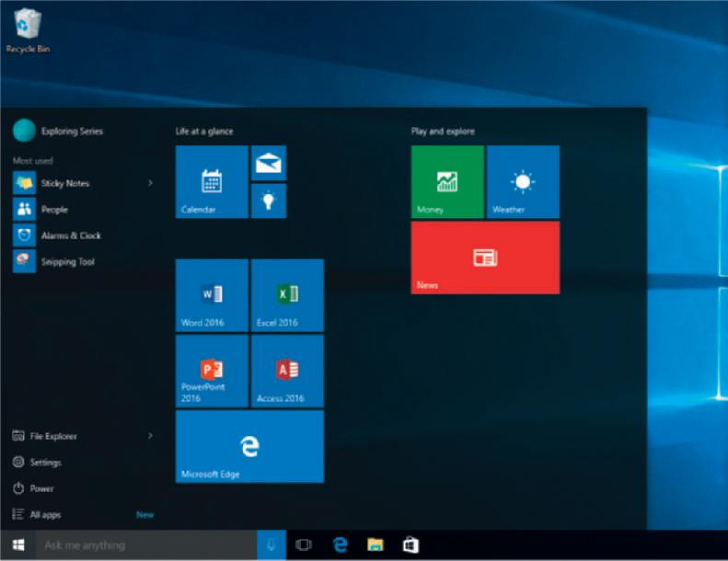Activate the Cortana microphone icon
Image resolution: width=728 pixels, height=561 pixels.
point(272,544)
